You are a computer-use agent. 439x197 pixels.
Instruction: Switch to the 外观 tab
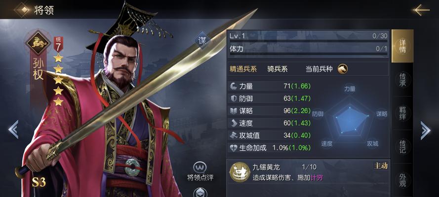click(402, 180)
